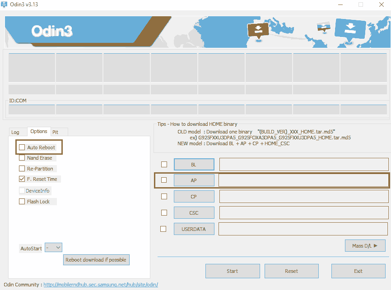Check the box beside CSC button
Viewport: 391px width, 290px height.
click(x=164, y=212)
